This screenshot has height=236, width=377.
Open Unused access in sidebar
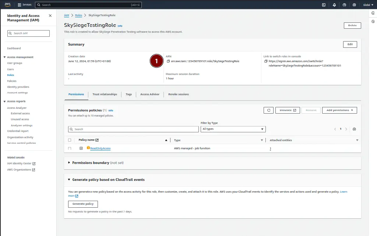tap(20, 119)
